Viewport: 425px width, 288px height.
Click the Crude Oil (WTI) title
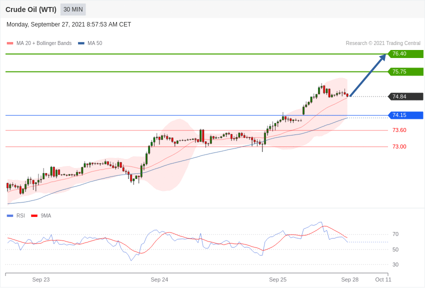click(31, 9)
